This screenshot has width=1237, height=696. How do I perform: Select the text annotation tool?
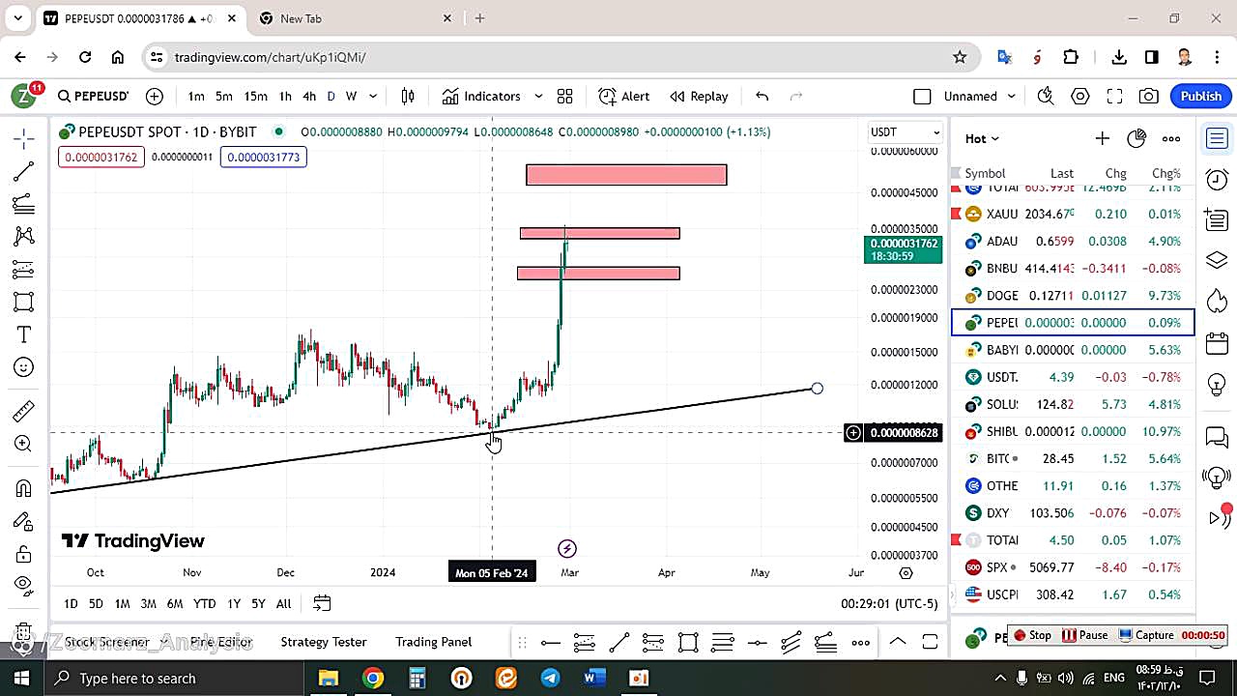point(24,334)
